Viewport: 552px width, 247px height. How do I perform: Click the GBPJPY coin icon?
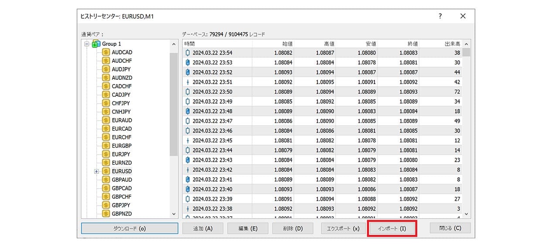[x=106, y=205]
